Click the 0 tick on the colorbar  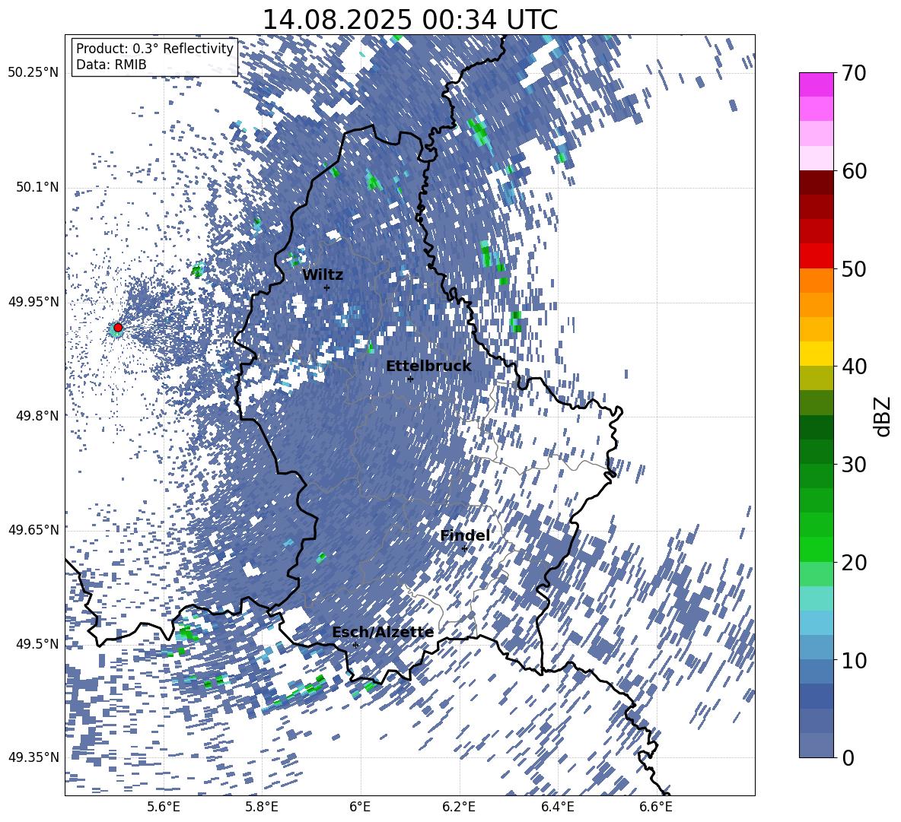(x=848, y=757)
